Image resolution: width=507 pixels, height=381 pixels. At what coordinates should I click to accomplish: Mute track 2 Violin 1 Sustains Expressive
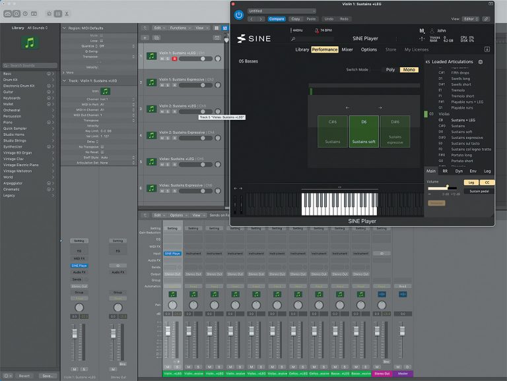coord(161,85)
